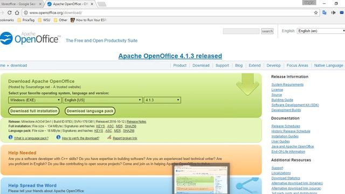Open Development Builds link
Image resolution: width=345 pixels, height=194 pixels.
click(286, 110)
